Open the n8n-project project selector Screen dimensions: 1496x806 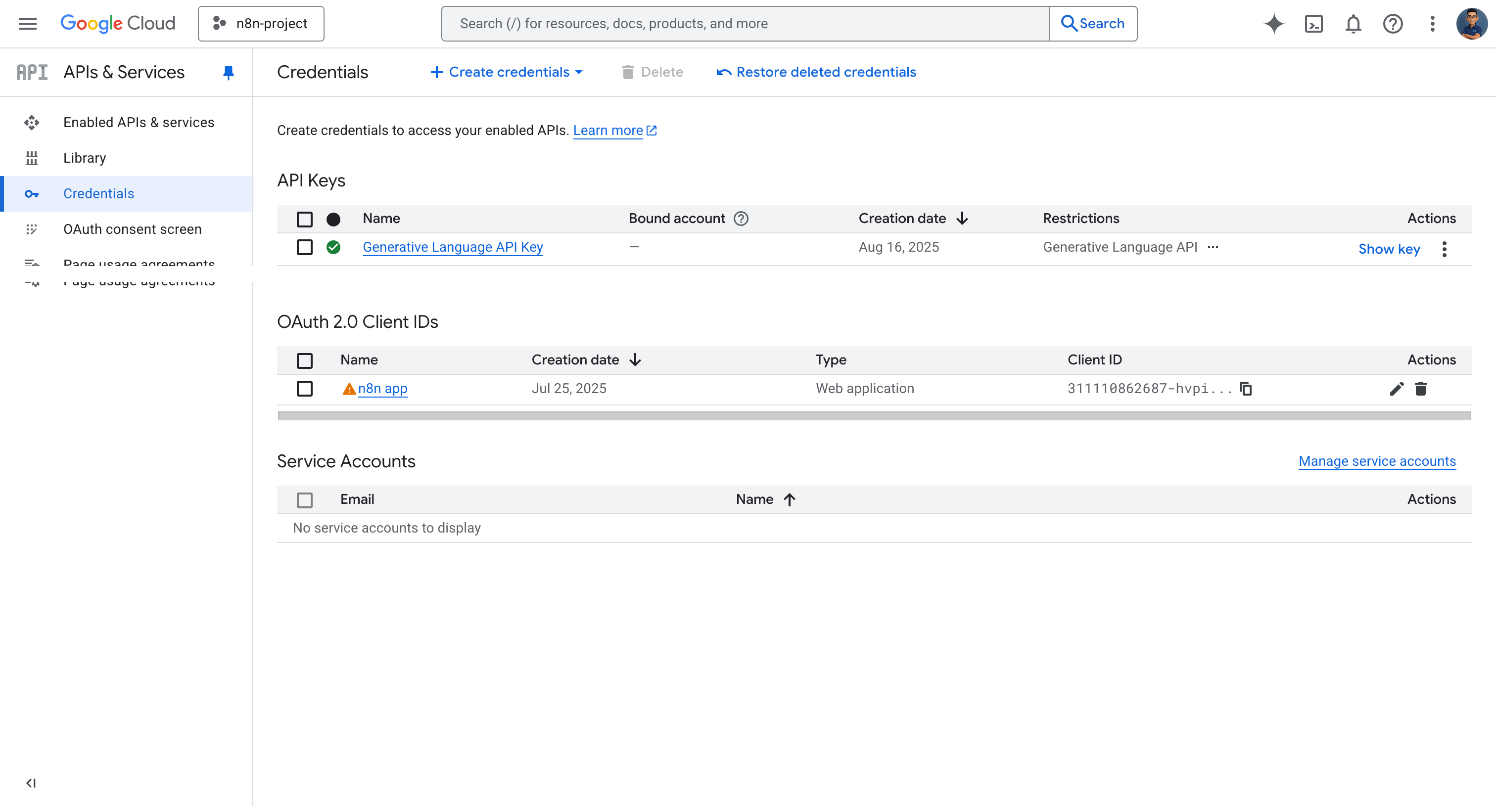click(x=261, y=24)
